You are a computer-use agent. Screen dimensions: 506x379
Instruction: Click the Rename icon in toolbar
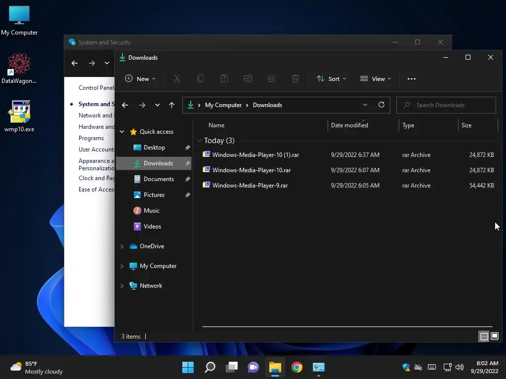click(248, 78)
